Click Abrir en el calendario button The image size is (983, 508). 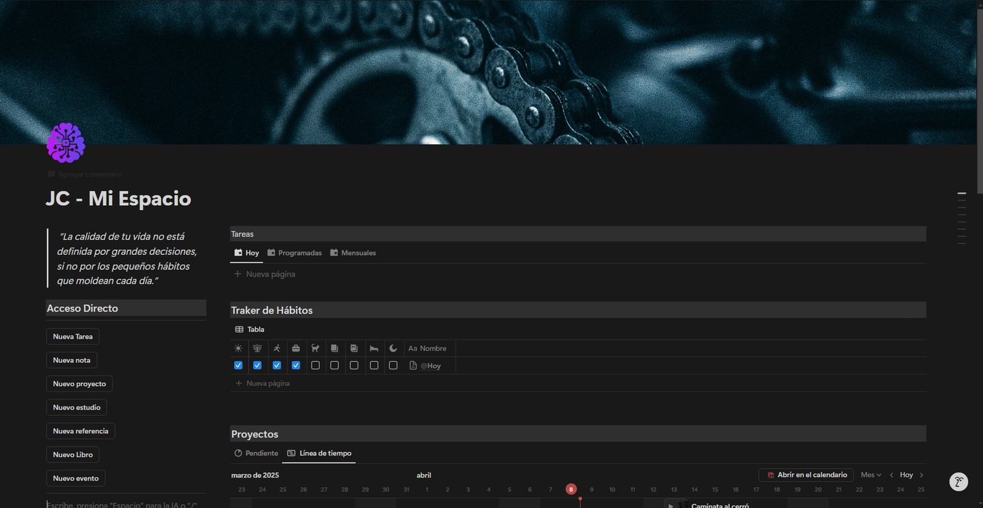[806, 475]
